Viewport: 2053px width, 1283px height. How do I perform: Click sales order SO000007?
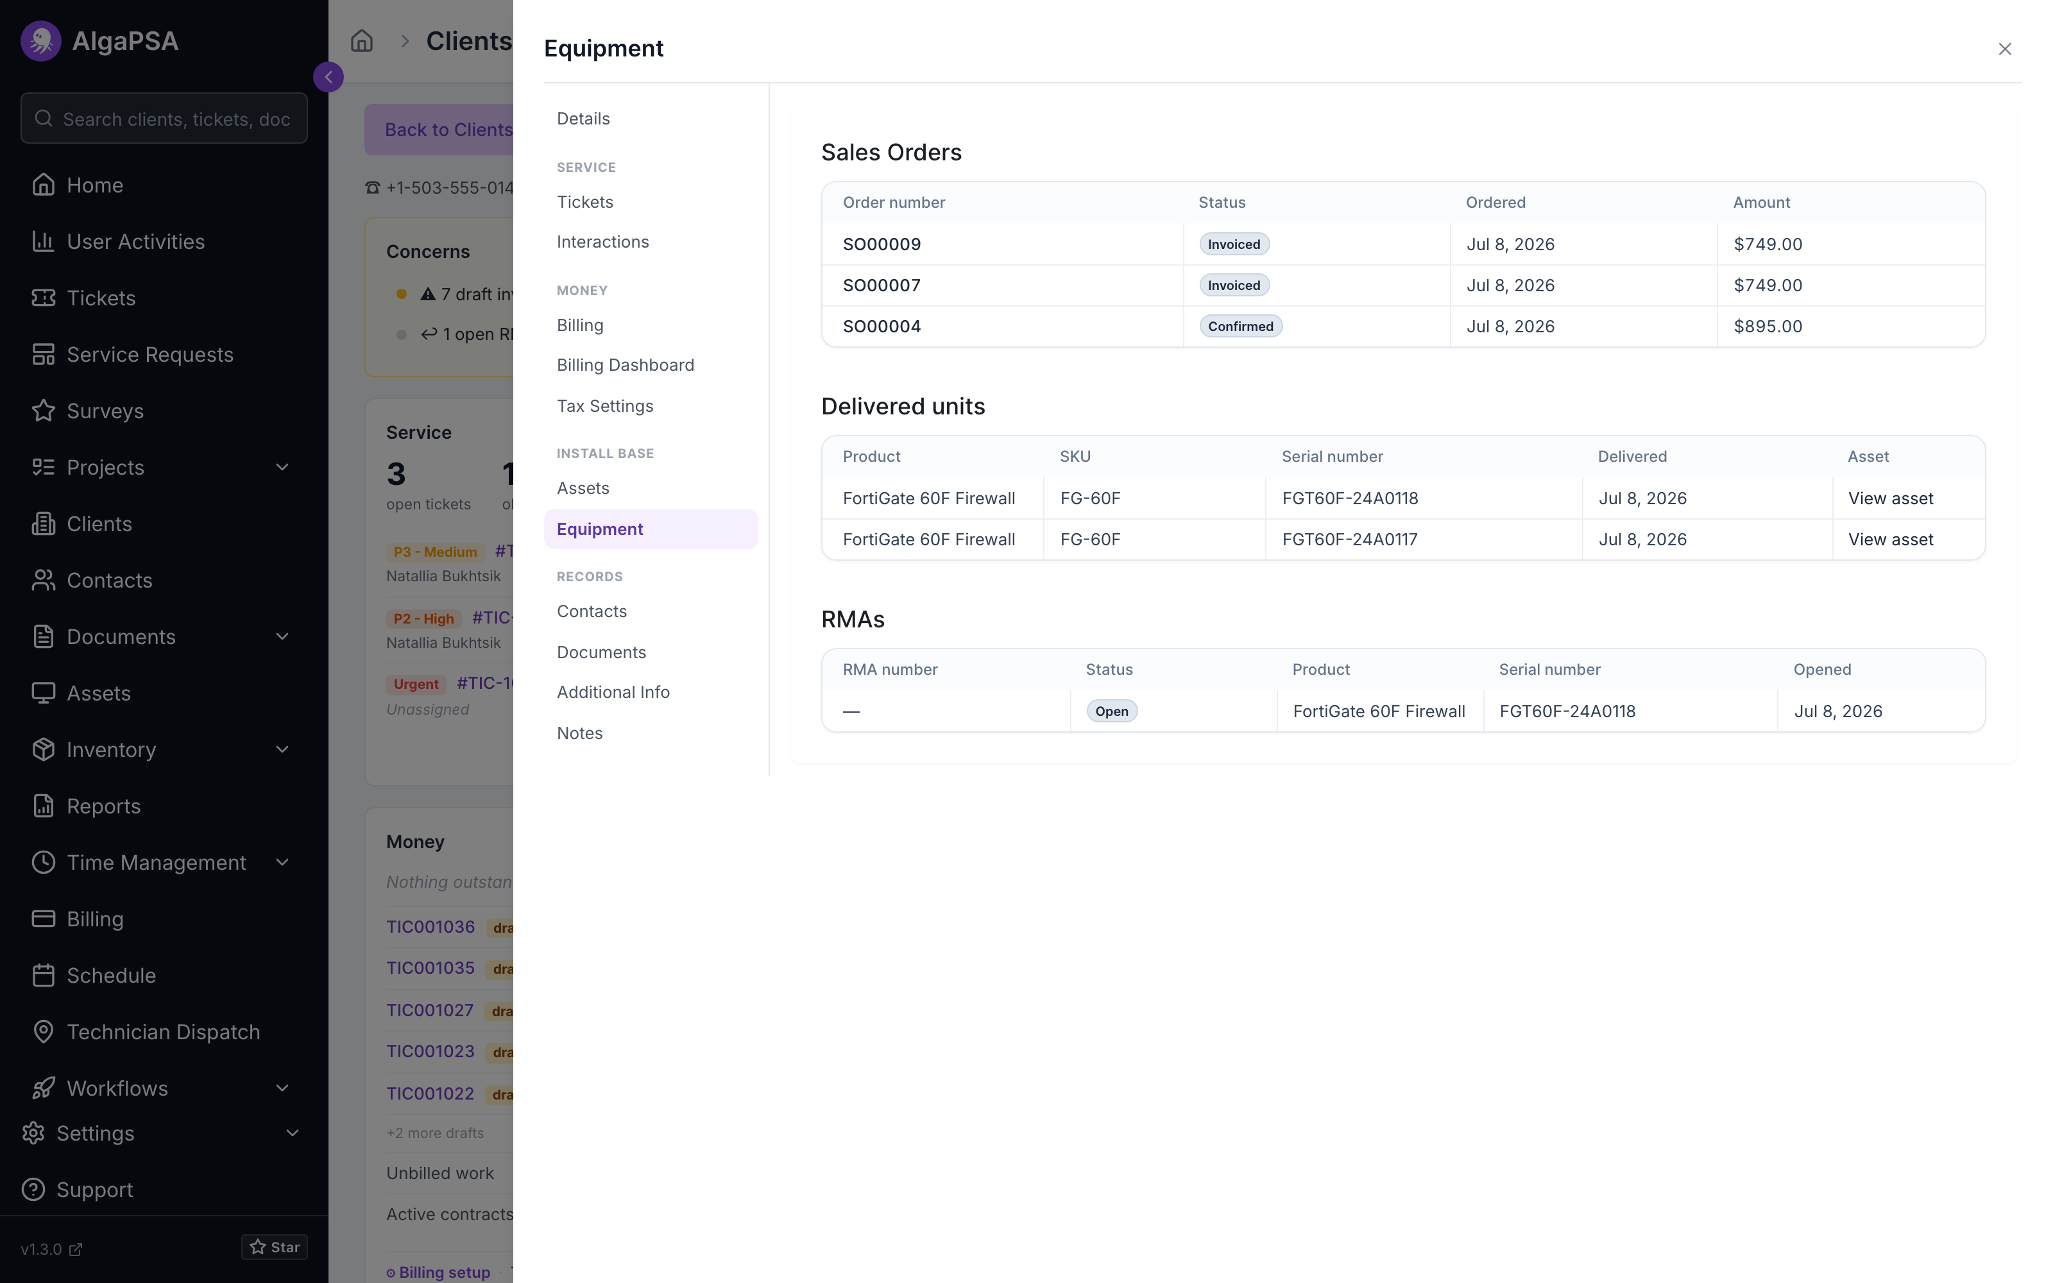click(x=882, y=285)
